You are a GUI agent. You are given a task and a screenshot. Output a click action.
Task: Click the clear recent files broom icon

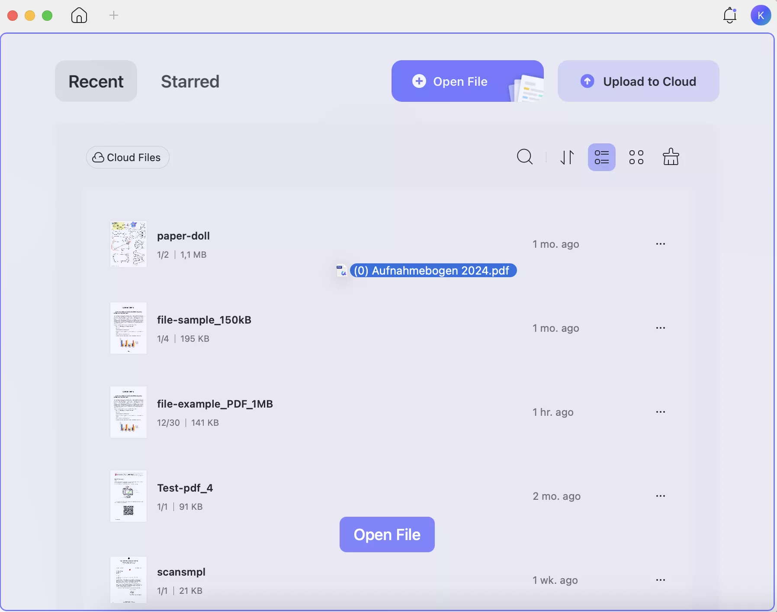tap(671, 157)
